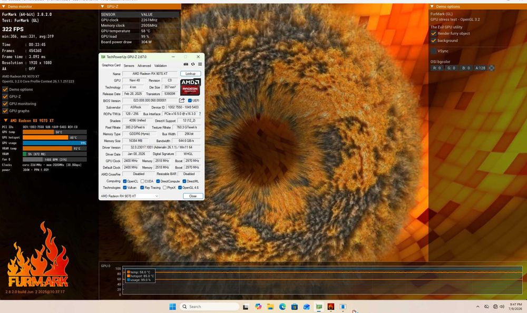Open the GPU-Z hamburger menu
Screen dimensions: 527x313
(x=200, y=64)
